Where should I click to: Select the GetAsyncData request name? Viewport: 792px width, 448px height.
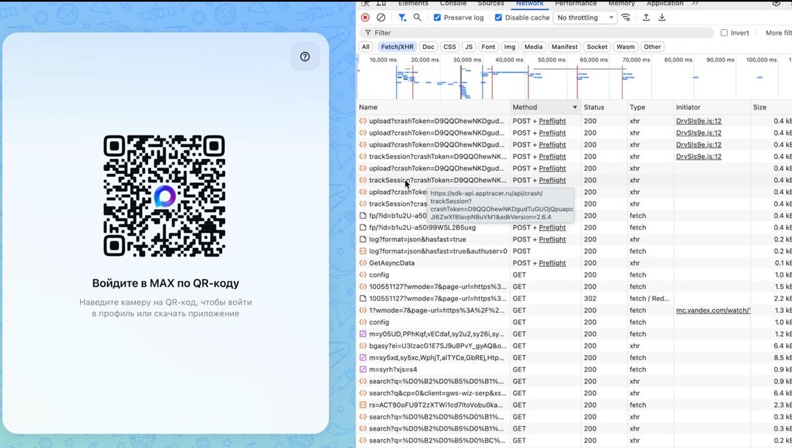(x=392, y=263)
